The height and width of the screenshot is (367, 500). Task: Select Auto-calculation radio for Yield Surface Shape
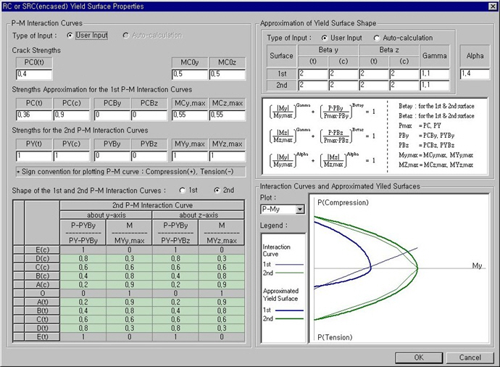377,38
